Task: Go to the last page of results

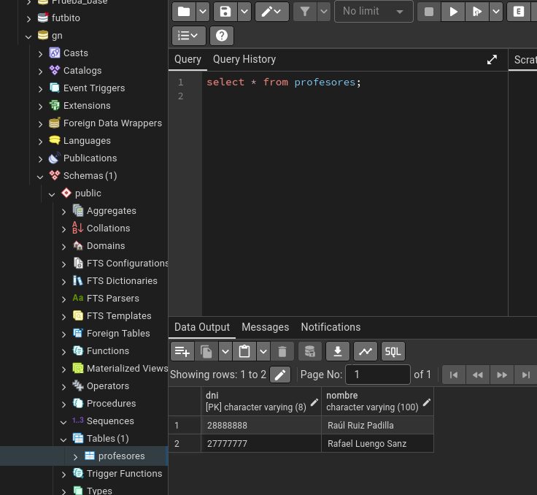Action: (x=526, y=375)
